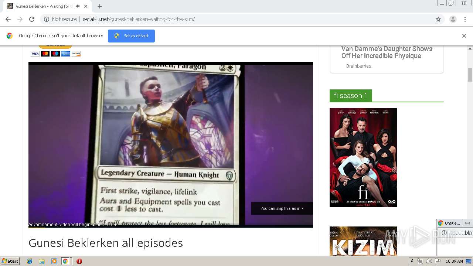Click the 'You can skip this ad' box

pyautogui.click(x=282, y=208)
